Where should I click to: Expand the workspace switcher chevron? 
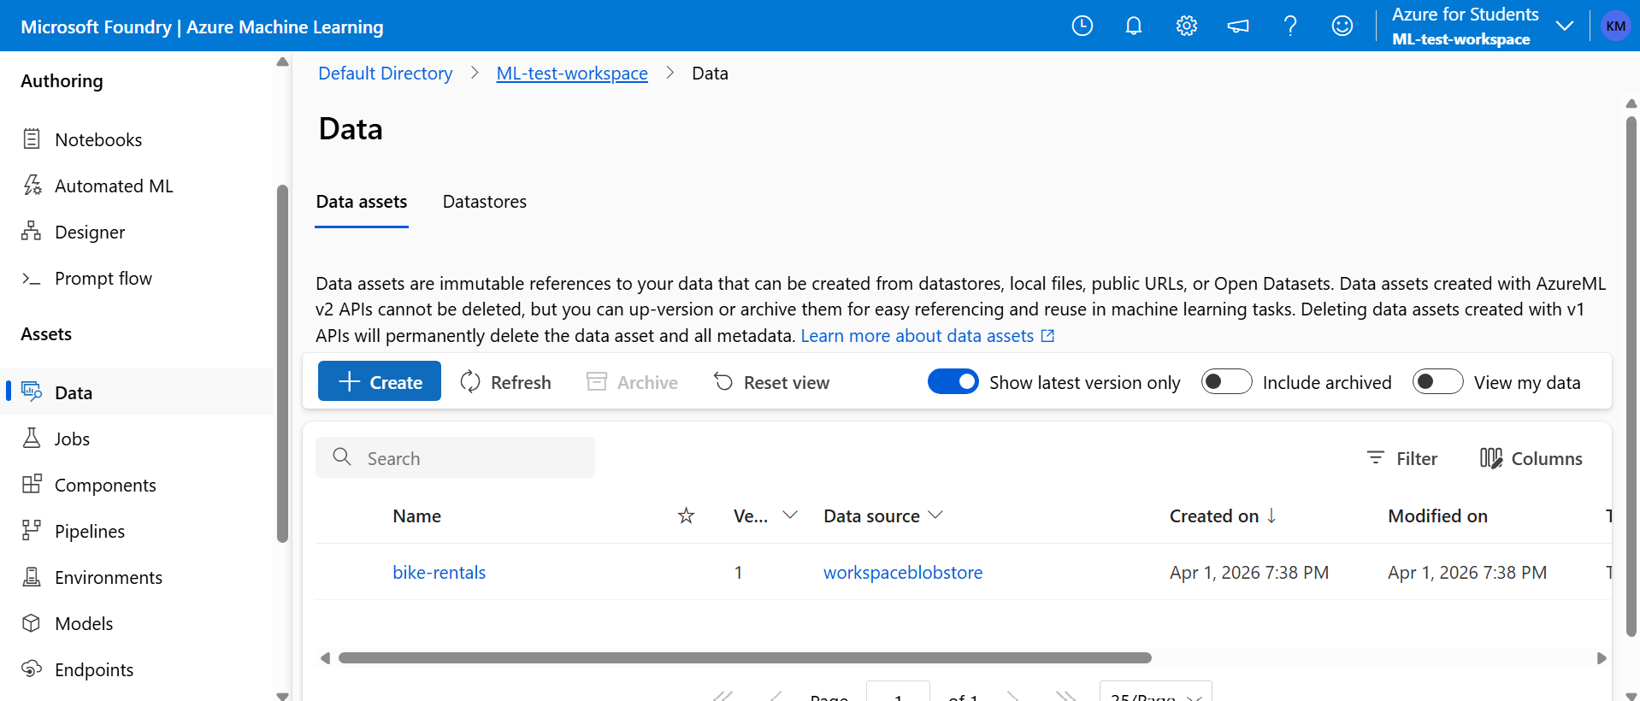pos(1565,26)
